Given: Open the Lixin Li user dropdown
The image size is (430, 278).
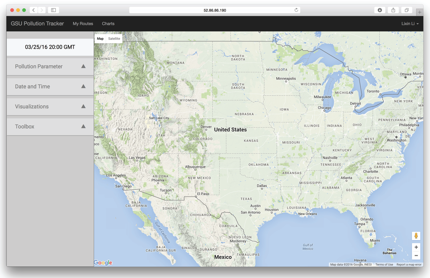Looking at the screenshot, I should pyautogui.click(x=410, y=24).
